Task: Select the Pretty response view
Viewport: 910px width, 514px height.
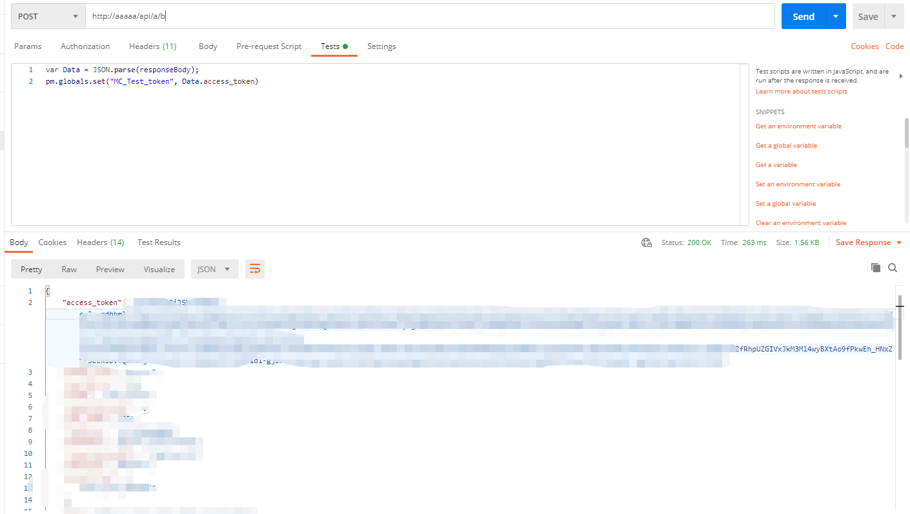Action: point(32,269)
